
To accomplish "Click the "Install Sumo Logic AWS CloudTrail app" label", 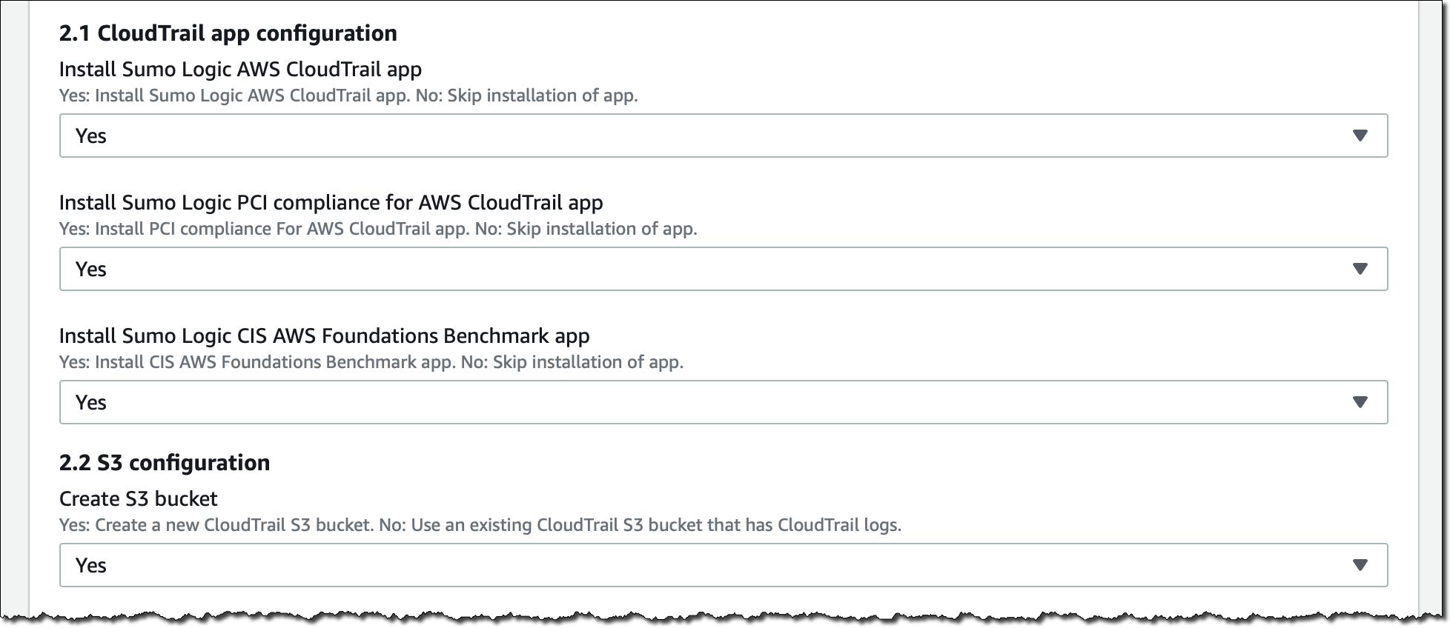I will tap(240, 70).
